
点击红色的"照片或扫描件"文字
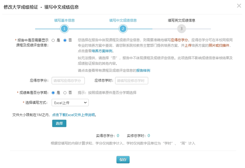219,46
